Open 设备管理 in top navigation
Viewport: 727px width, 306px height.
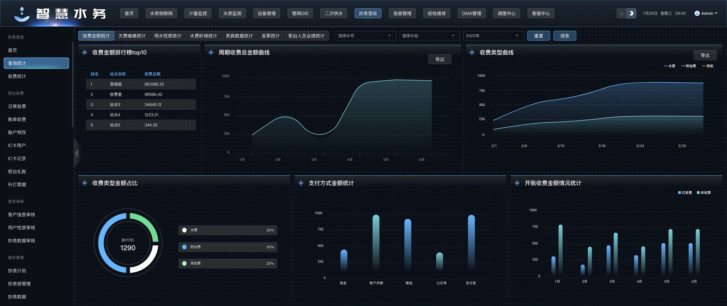(266, 13)
